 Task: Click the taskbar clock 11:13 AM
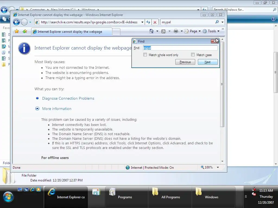tap(266, 190)
